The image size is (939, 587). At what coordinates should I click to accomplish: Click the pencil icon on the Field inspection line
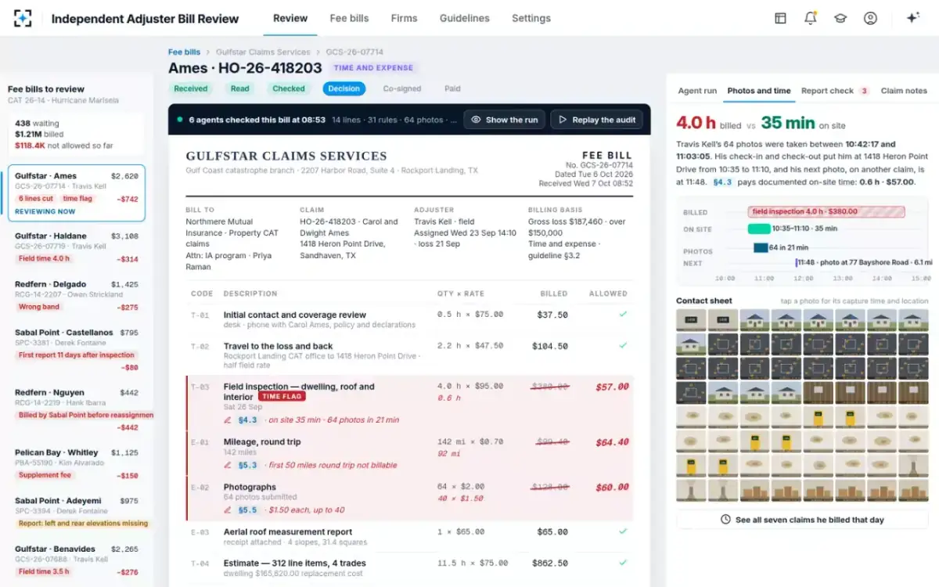click(228, 420)
